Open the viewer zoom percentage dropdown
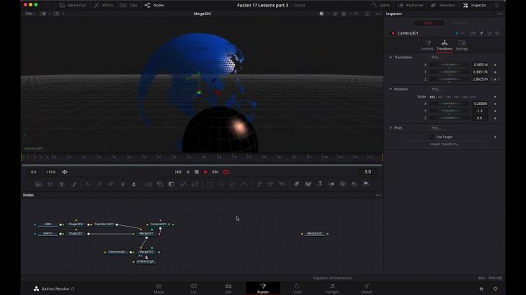 [x=30, y=14]
